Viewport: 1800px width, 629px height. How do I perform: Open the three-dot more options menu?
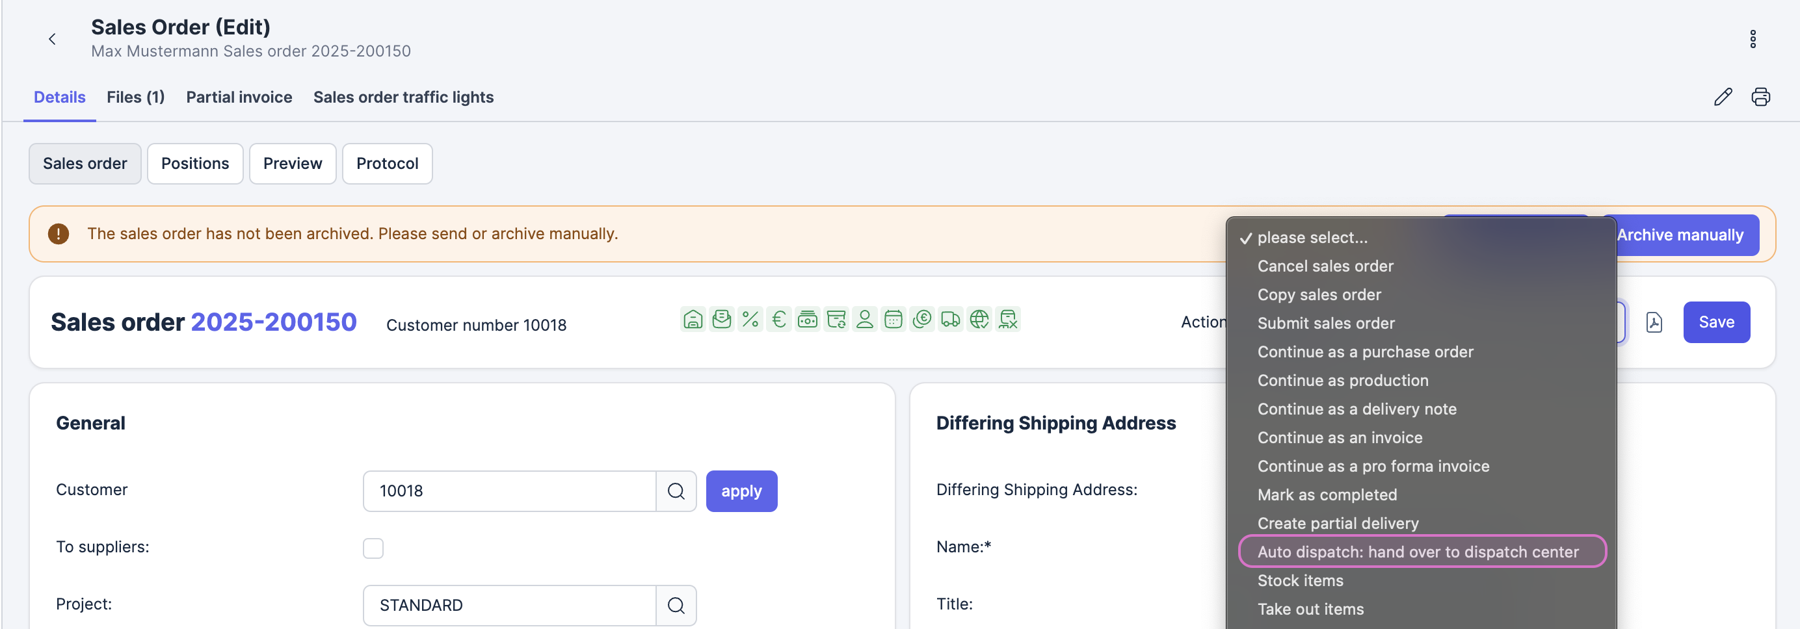tap(1752, 39)
